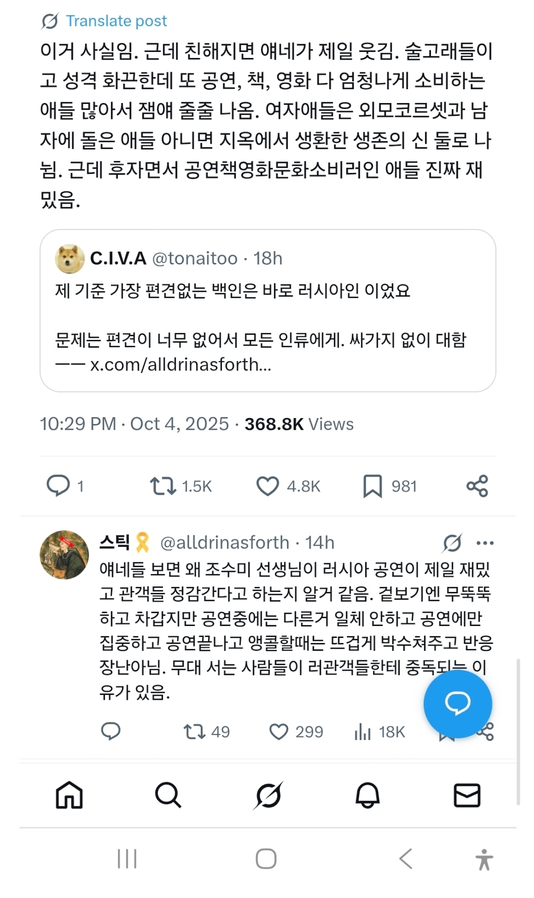Like 스틱's reply with 299 likes
Image resolution: width=534 pixels, height=898 pixels.
278,732
